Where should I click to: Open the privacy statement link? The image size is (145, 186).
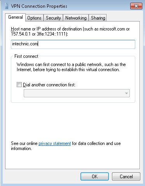(54, 143)
